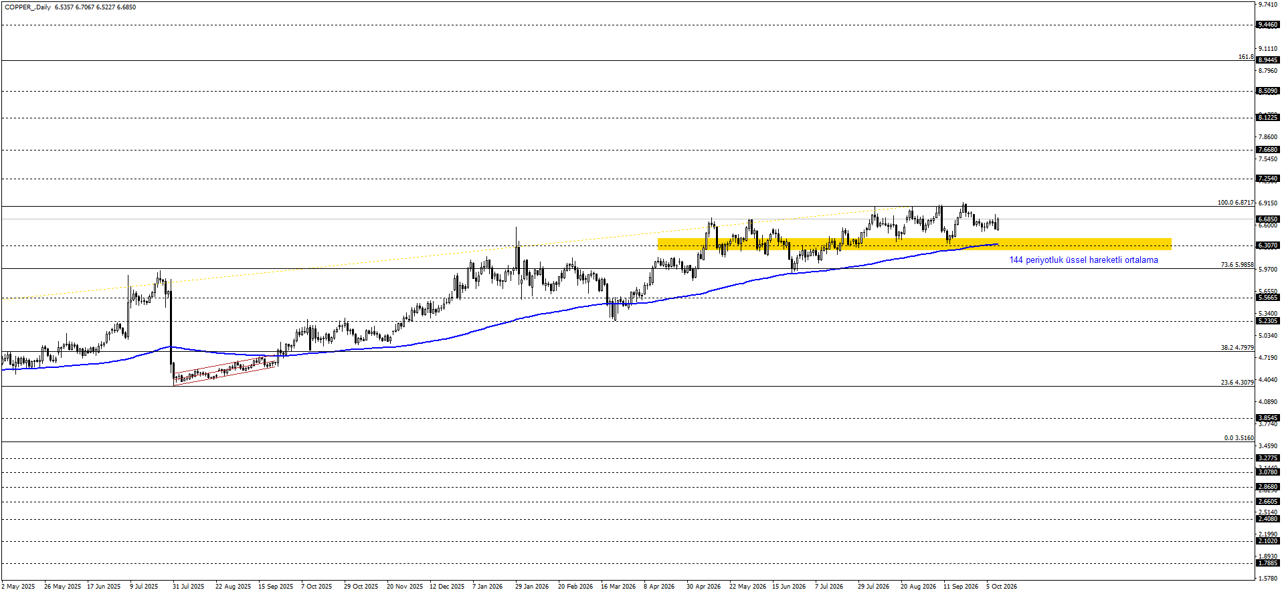Select the '144 periyotluk üssel hareketli ortalama' annotation
The height and width of the screenshot is (594, 1282).
tap(1083, 260)
